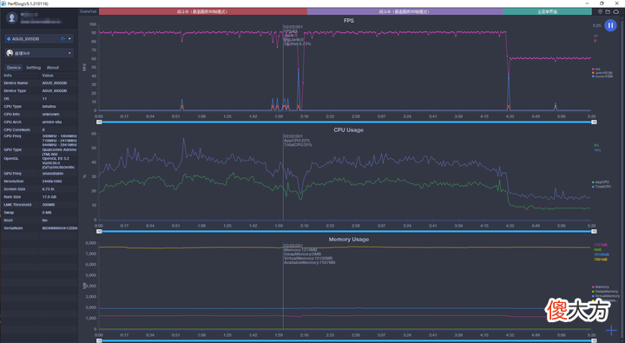This screenshot has width=625, height=343.
Task: Toggle the Memory legend series
Action: (x=601, y=287)
